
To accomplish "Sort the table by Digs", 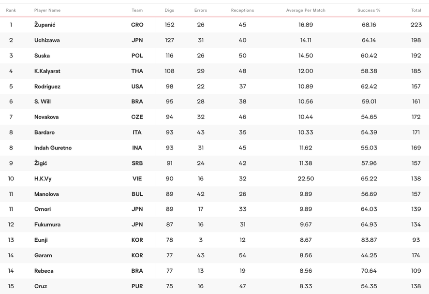I will 169,10.
